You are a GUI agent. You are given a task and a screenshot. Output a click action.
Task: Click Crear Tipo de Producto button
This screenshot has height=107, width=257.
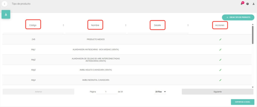coord(238,17)
